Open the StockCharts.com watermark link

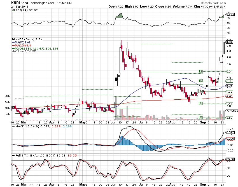coord(214,3)
